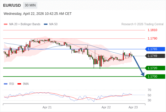Click the RSI legend label
This screenshot has width=166, height=112.
[12, 84]
